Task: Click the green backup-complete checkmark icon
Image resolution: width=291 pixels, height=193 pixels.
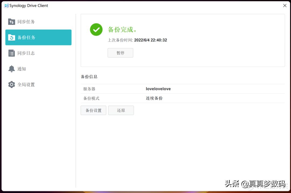Action: [x=96, y=29]
